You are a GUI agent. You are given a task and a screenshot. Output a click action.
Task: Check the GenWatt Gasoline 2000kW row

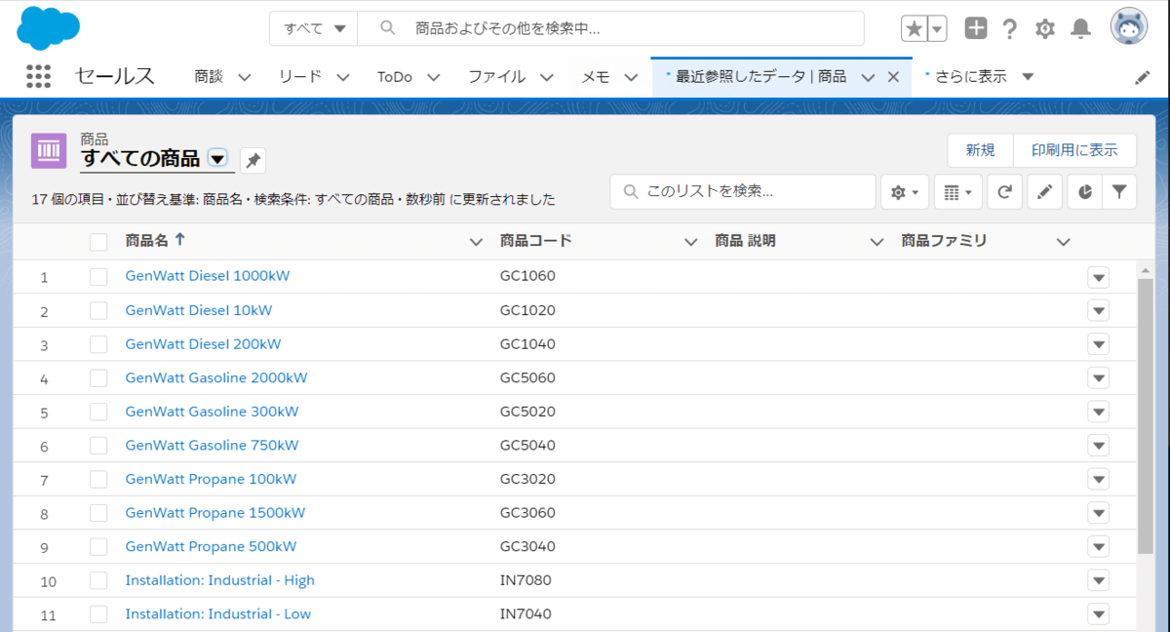coord(98,378)
